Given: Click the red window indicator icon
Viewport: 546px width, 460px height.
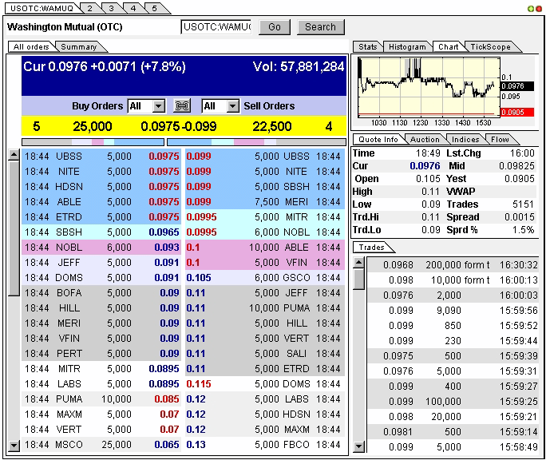Looking at the screenshot, I should (539, 9).
